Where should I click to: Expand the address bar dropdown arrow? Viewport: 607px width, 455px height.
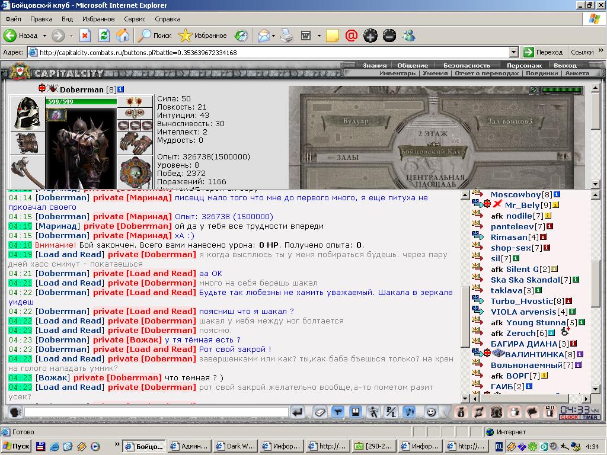(514, 52)
